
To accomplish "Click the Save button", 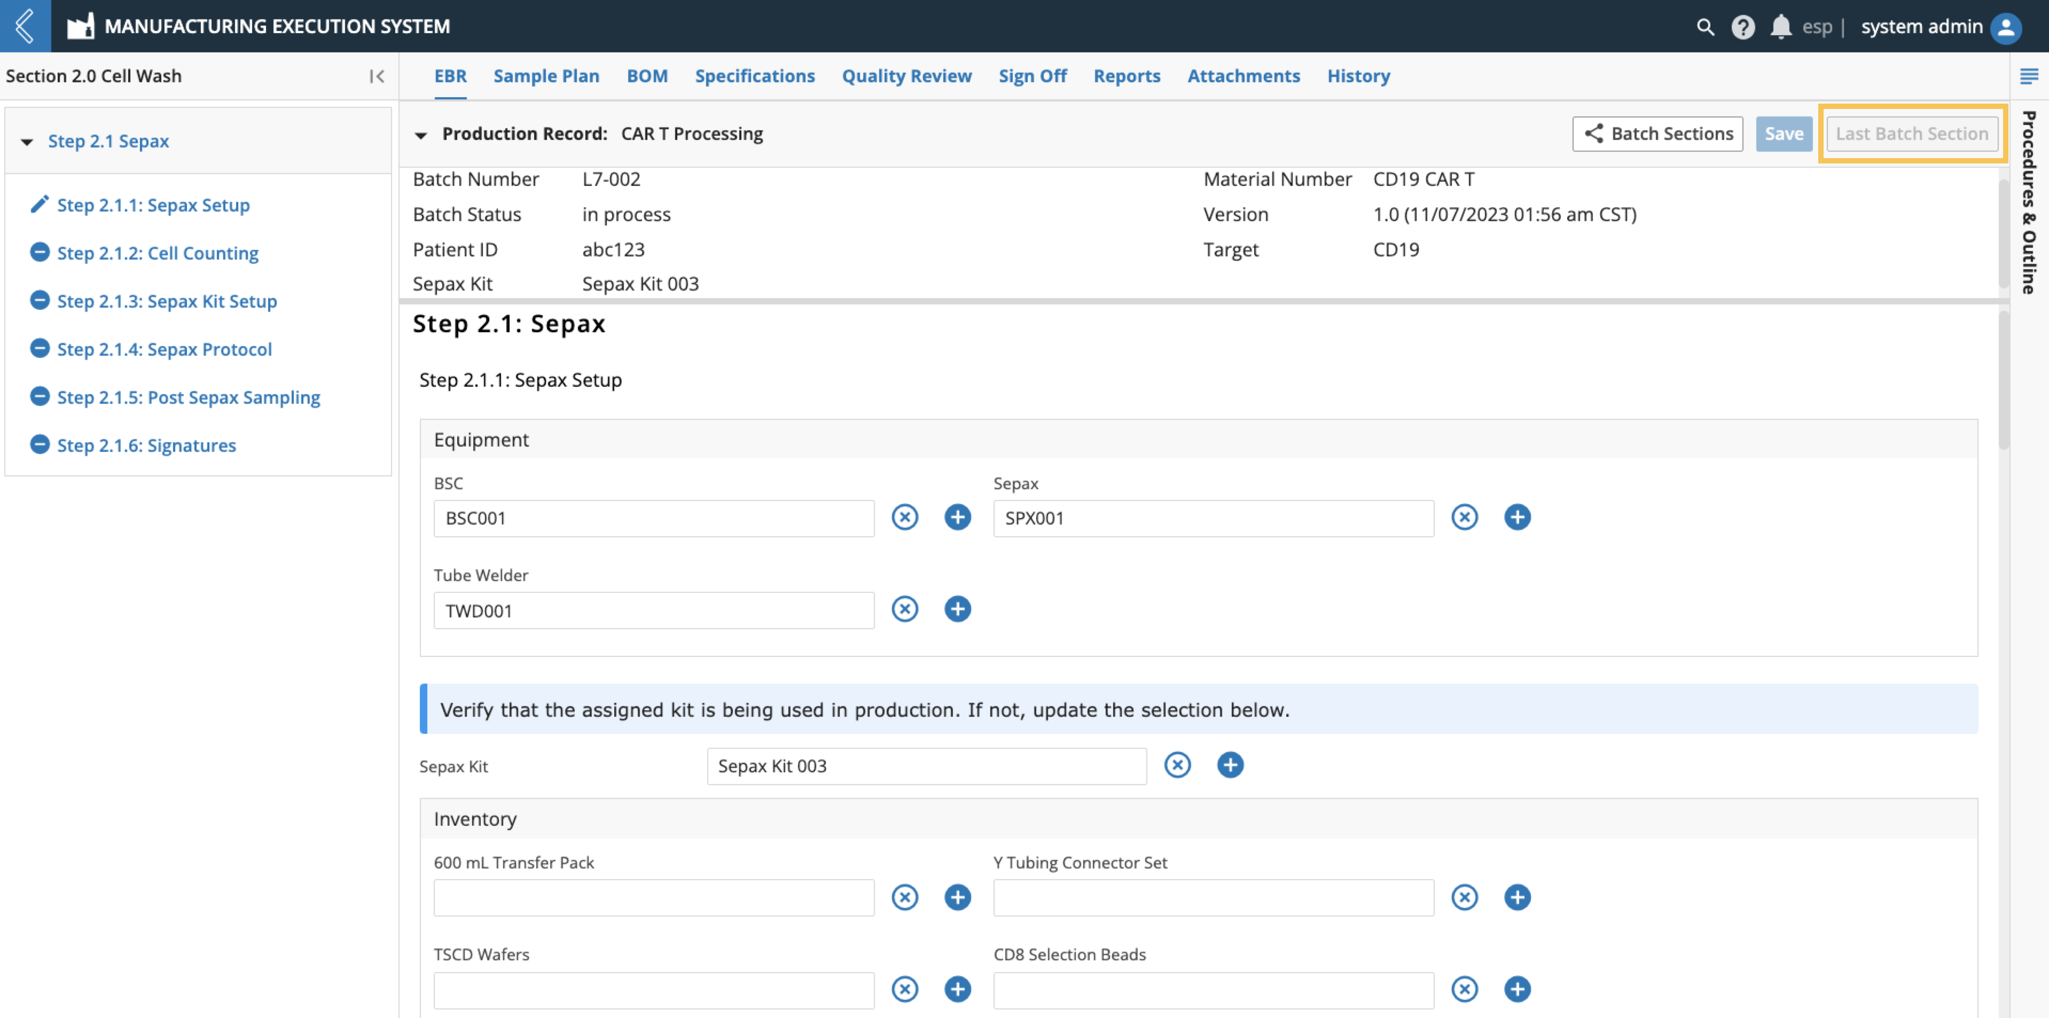I will 1784,134.
